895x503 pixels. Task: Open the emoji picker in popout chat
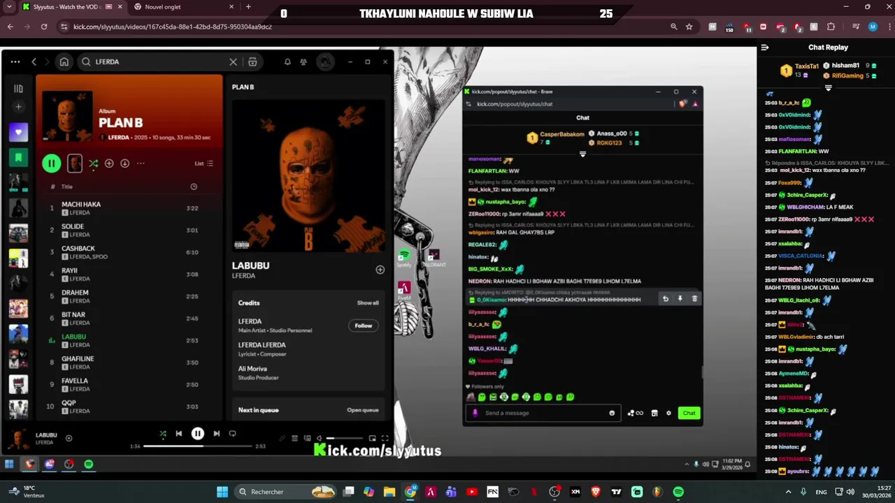point(612,413)
